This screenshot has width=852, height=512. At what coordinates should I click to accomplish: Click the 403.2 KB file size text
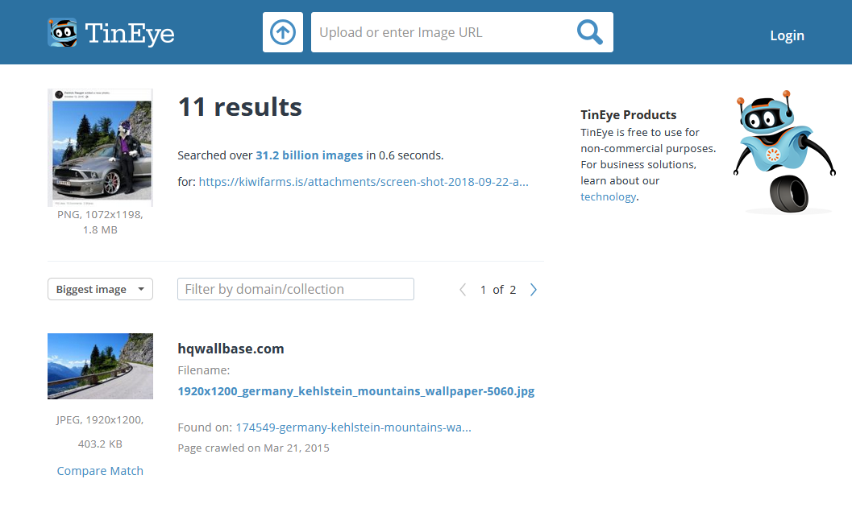100,444
